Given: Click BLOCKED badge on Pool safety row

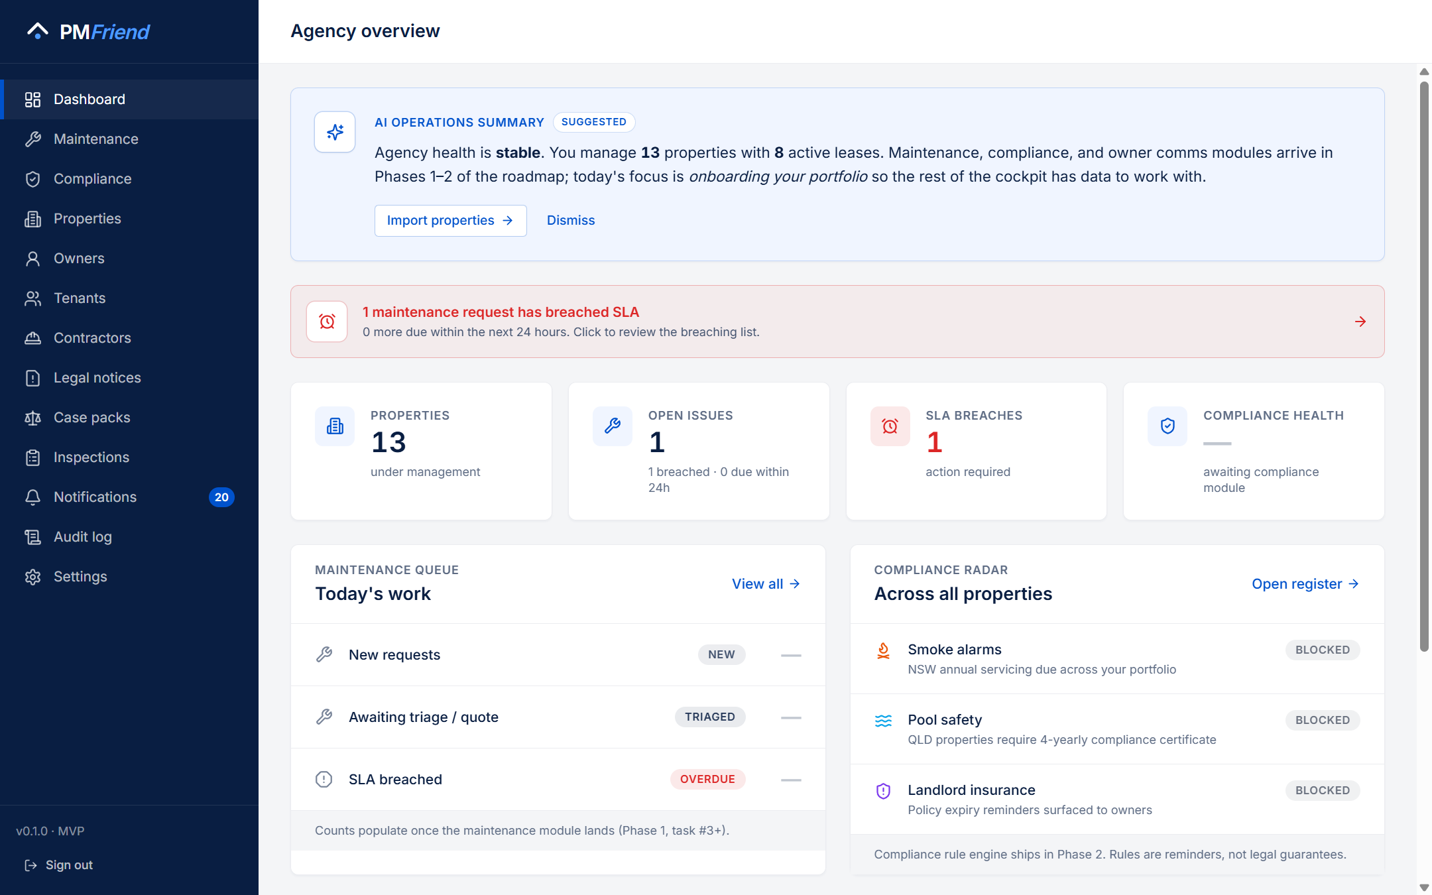Looking at the screenshot, I should click(x=1323, y=721).
